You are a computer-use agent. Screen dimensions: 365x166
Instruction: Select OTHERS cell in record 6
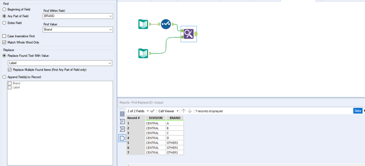[175, 148]
